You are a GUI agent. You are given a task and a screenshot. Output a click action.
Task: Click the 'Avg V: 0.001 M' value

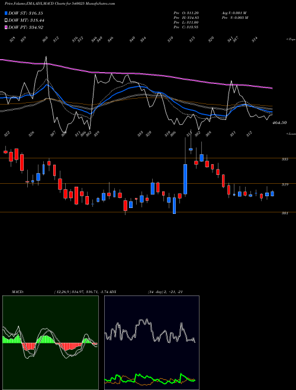click(x=234, y=13)
